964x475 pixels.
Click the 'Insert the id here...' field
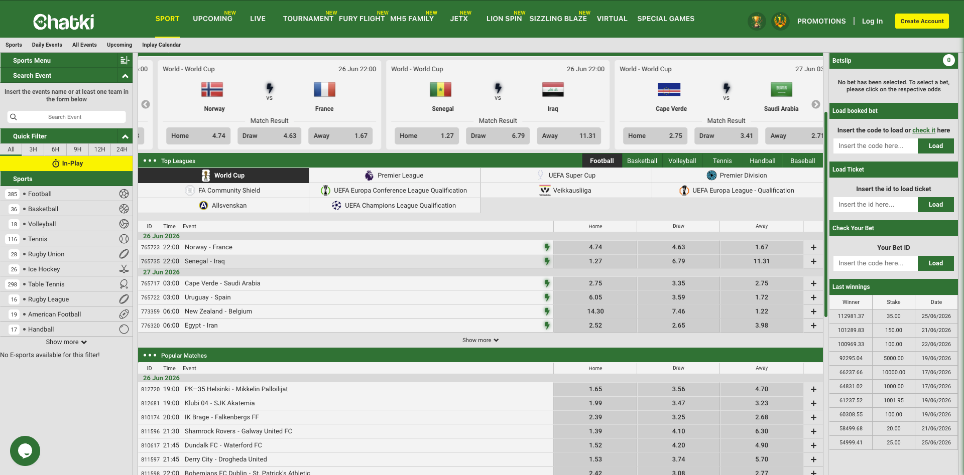click(875, 205)
